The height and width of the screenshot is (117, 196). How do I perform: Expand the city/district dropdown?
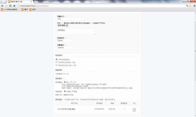62,25
